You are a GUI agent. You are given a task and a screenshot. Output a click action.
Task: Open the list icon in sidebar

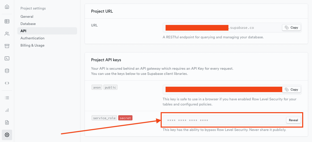point(7,98)
